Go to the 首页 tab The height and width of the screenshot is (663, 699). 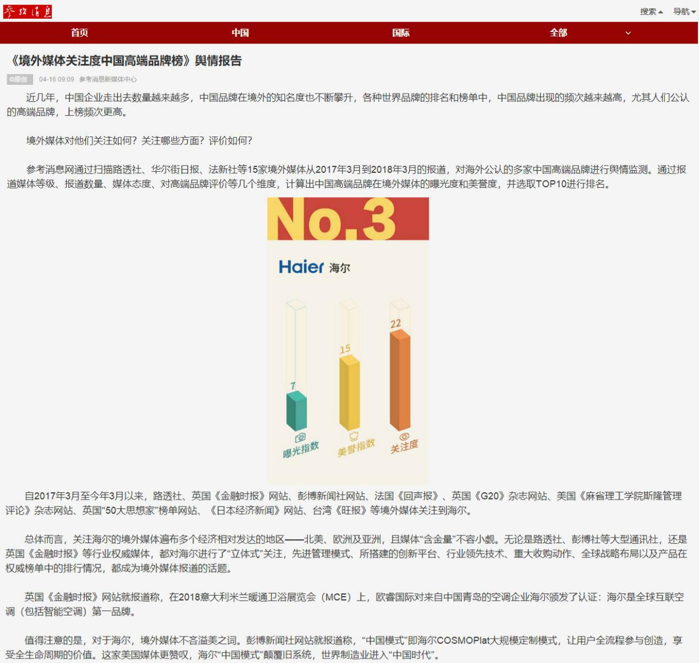coord(79,32)
